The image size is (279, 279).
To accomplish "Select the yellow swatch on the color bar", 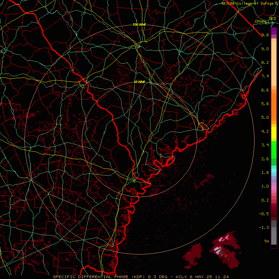I will (274, 133).
